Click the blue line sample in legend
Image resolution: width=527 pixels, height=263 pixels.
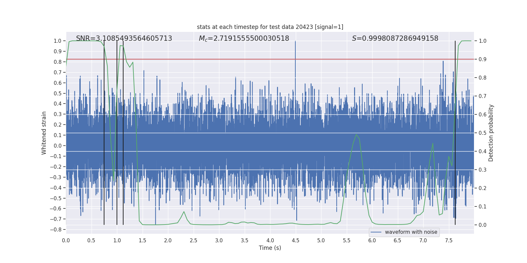click(x=376, y=232)
